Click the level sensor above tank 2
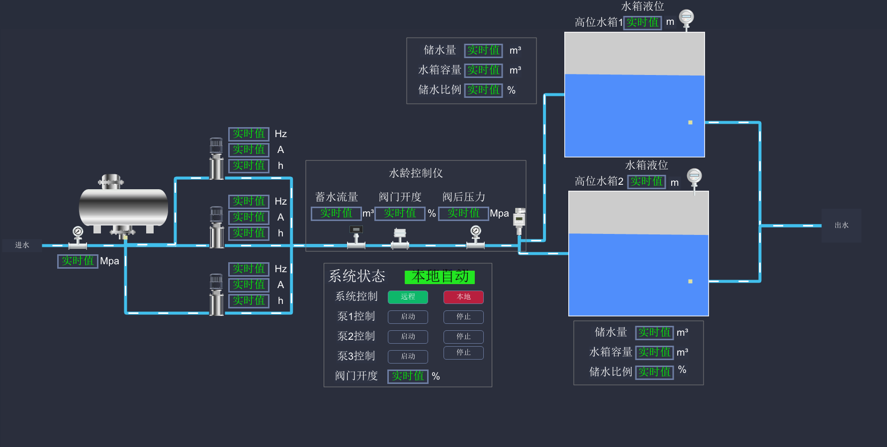Viewport: 887px width, 447px height. 694,178
